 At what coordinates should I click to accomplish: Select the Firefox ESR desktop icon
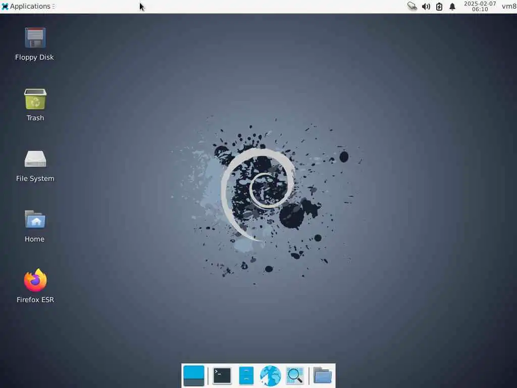pyautogui.click(x=35, y=280)
